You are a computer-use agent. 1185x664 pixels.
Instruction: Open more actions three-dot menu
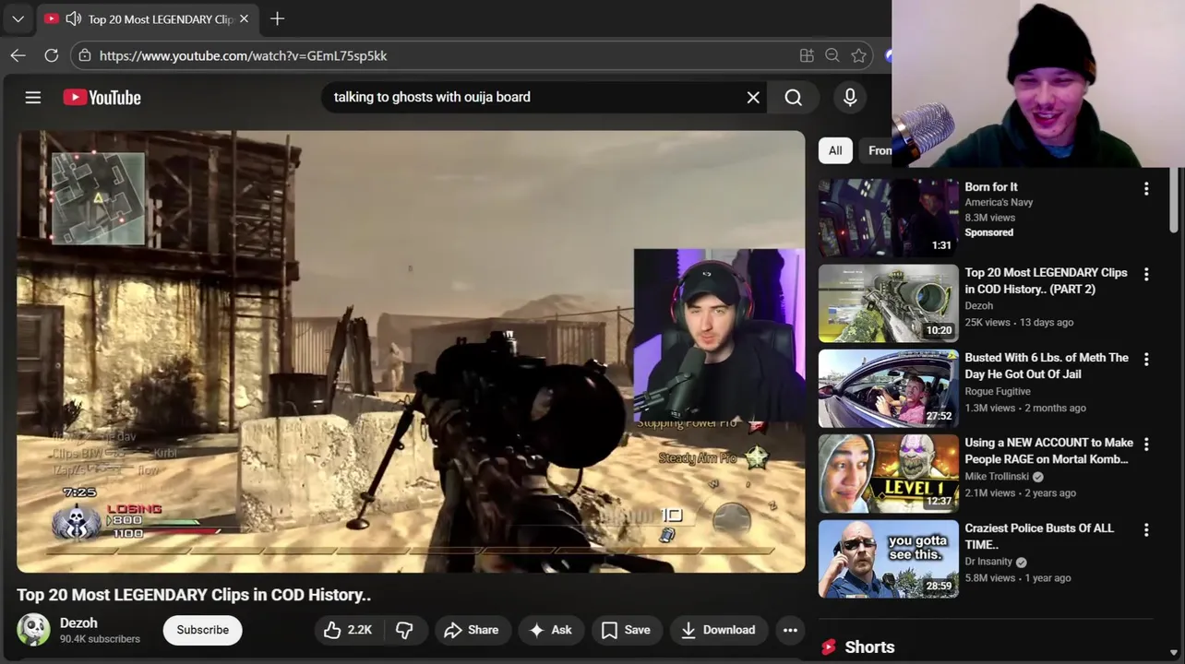click(790, 630)
